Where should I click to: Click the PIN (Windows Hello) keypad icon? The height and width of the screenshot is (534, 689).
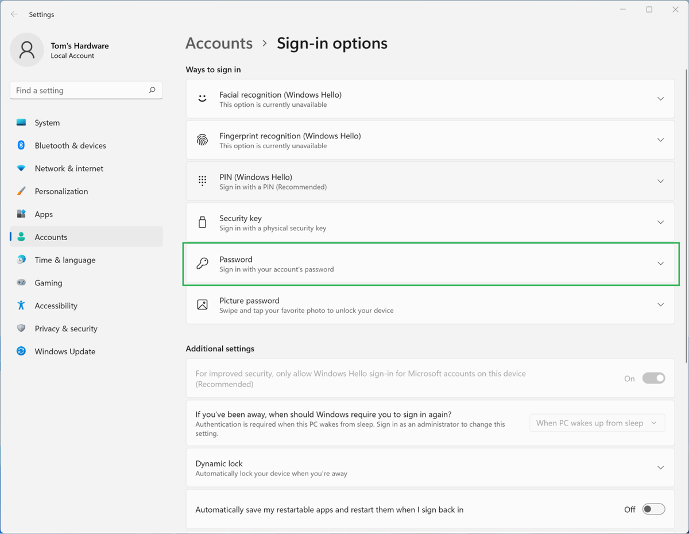click(x=202, y=181)
